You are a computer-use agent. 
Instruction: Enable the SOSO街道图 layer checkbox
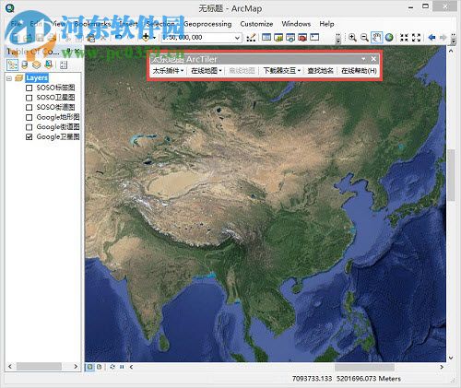coord(30,108)
